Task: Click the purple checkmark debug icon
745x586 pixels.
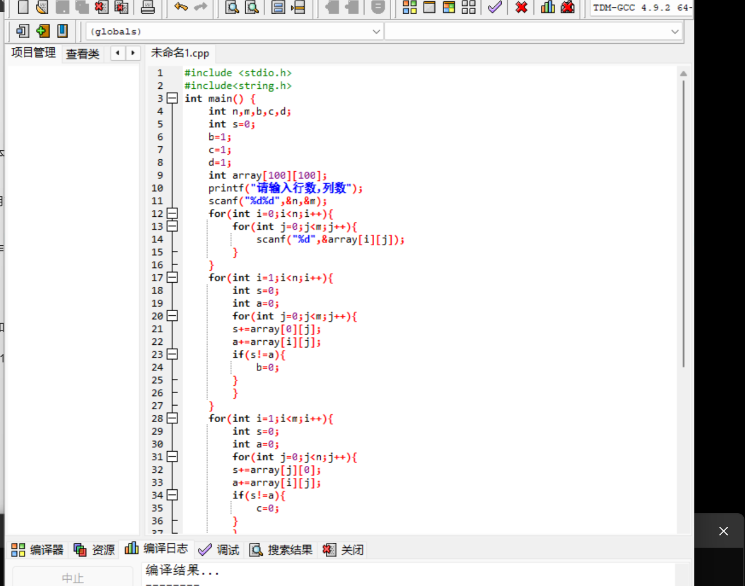Action: [x=495, y=7]
